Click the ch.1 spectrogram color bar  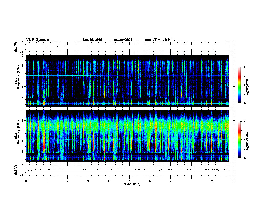tap(239, 85)
